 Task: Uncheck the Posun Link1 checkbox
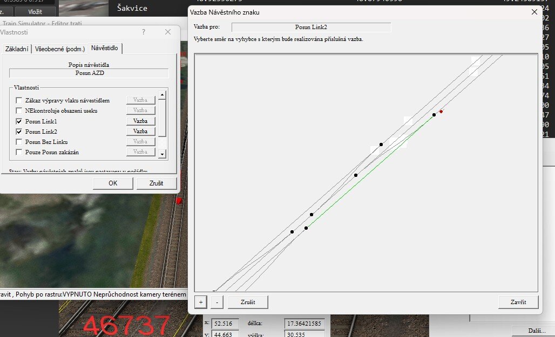pos(19,121)
